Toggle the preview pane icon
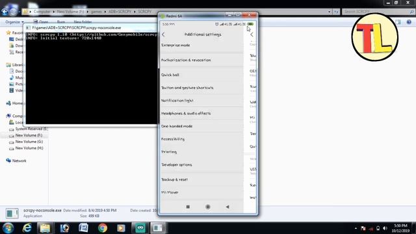 (398, 22)
